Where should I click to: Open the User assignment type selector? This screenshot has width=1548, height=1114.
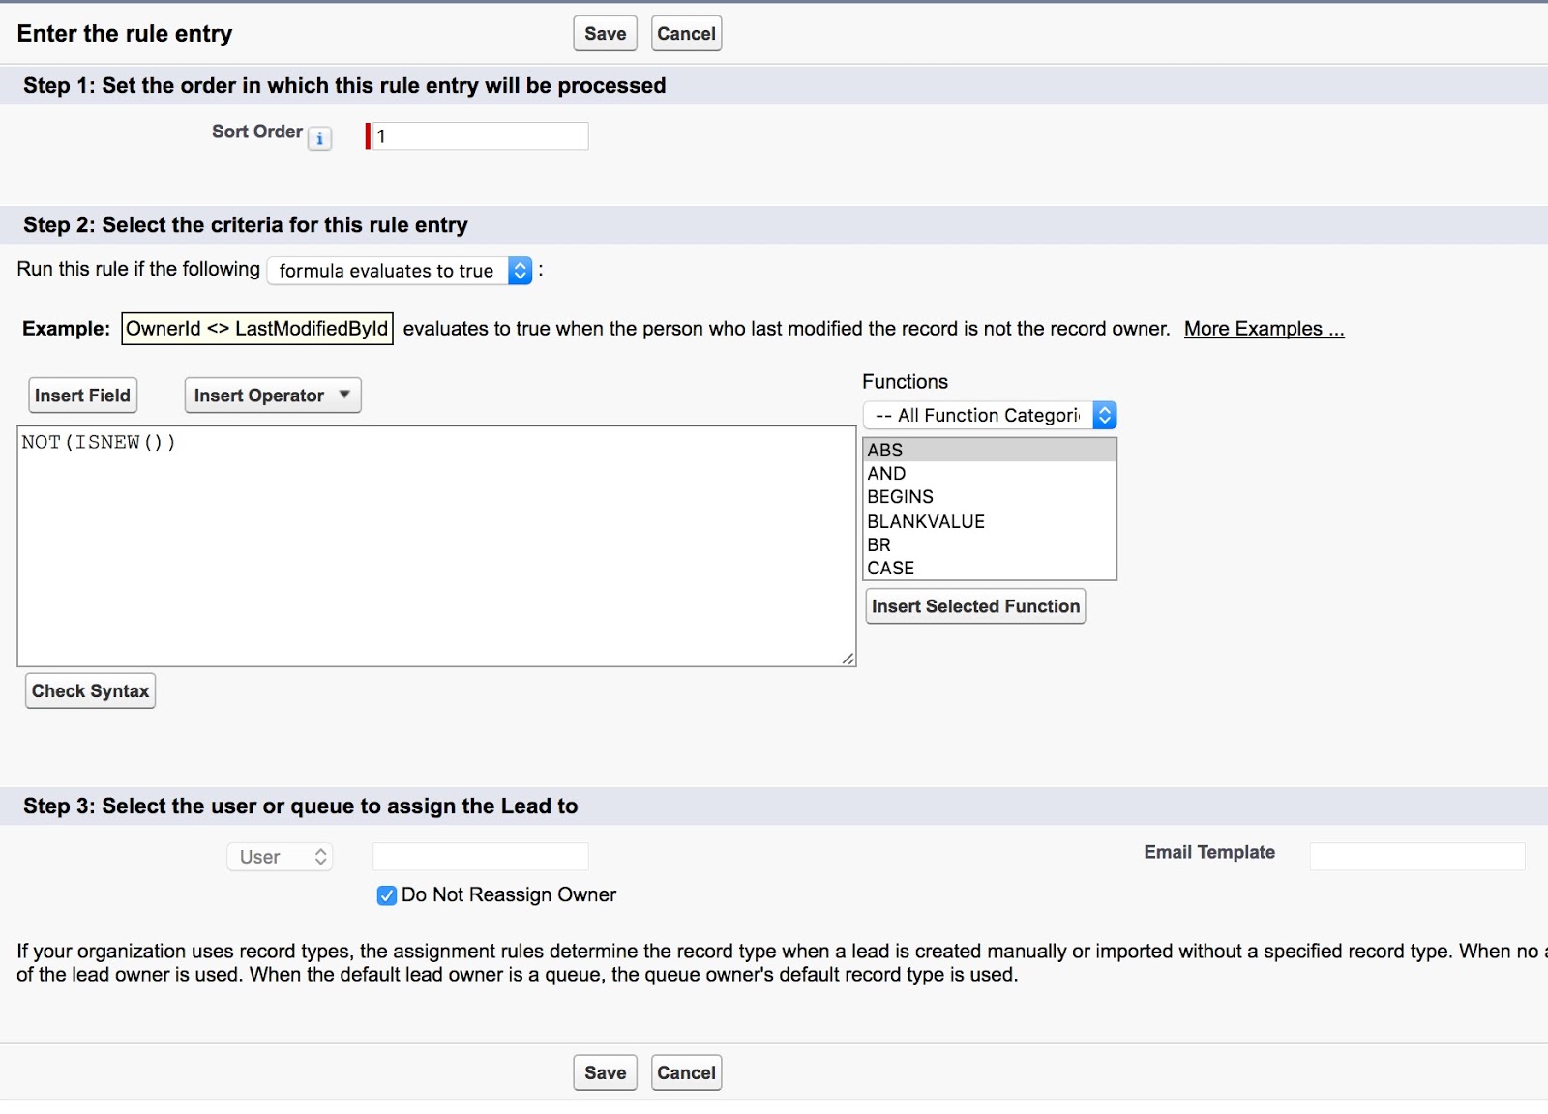pos(279,856)
